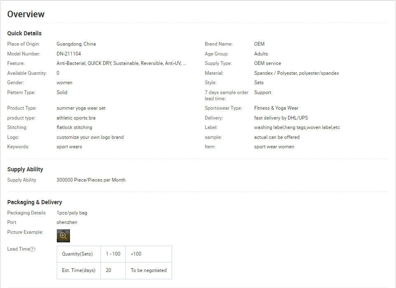Click the '7 days sample order lead time:' label

[x=226, y=95]
